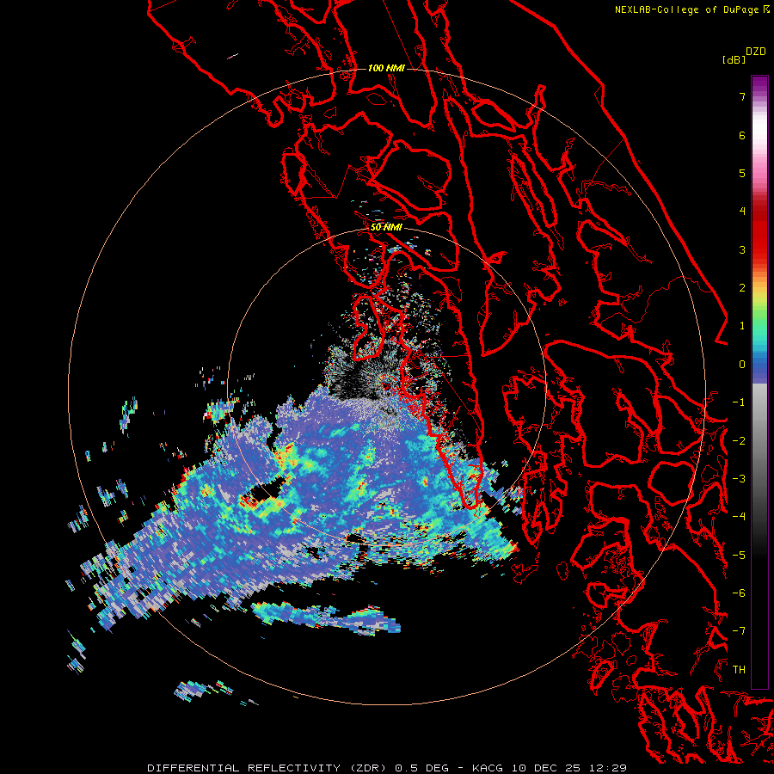Click the -5 value on the color scale
The image size is (774, 774).
click(739, 556)
